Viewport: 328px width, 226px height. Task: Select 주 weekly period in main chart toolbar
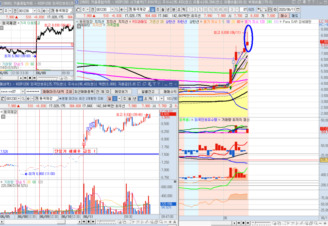(158, 10)
